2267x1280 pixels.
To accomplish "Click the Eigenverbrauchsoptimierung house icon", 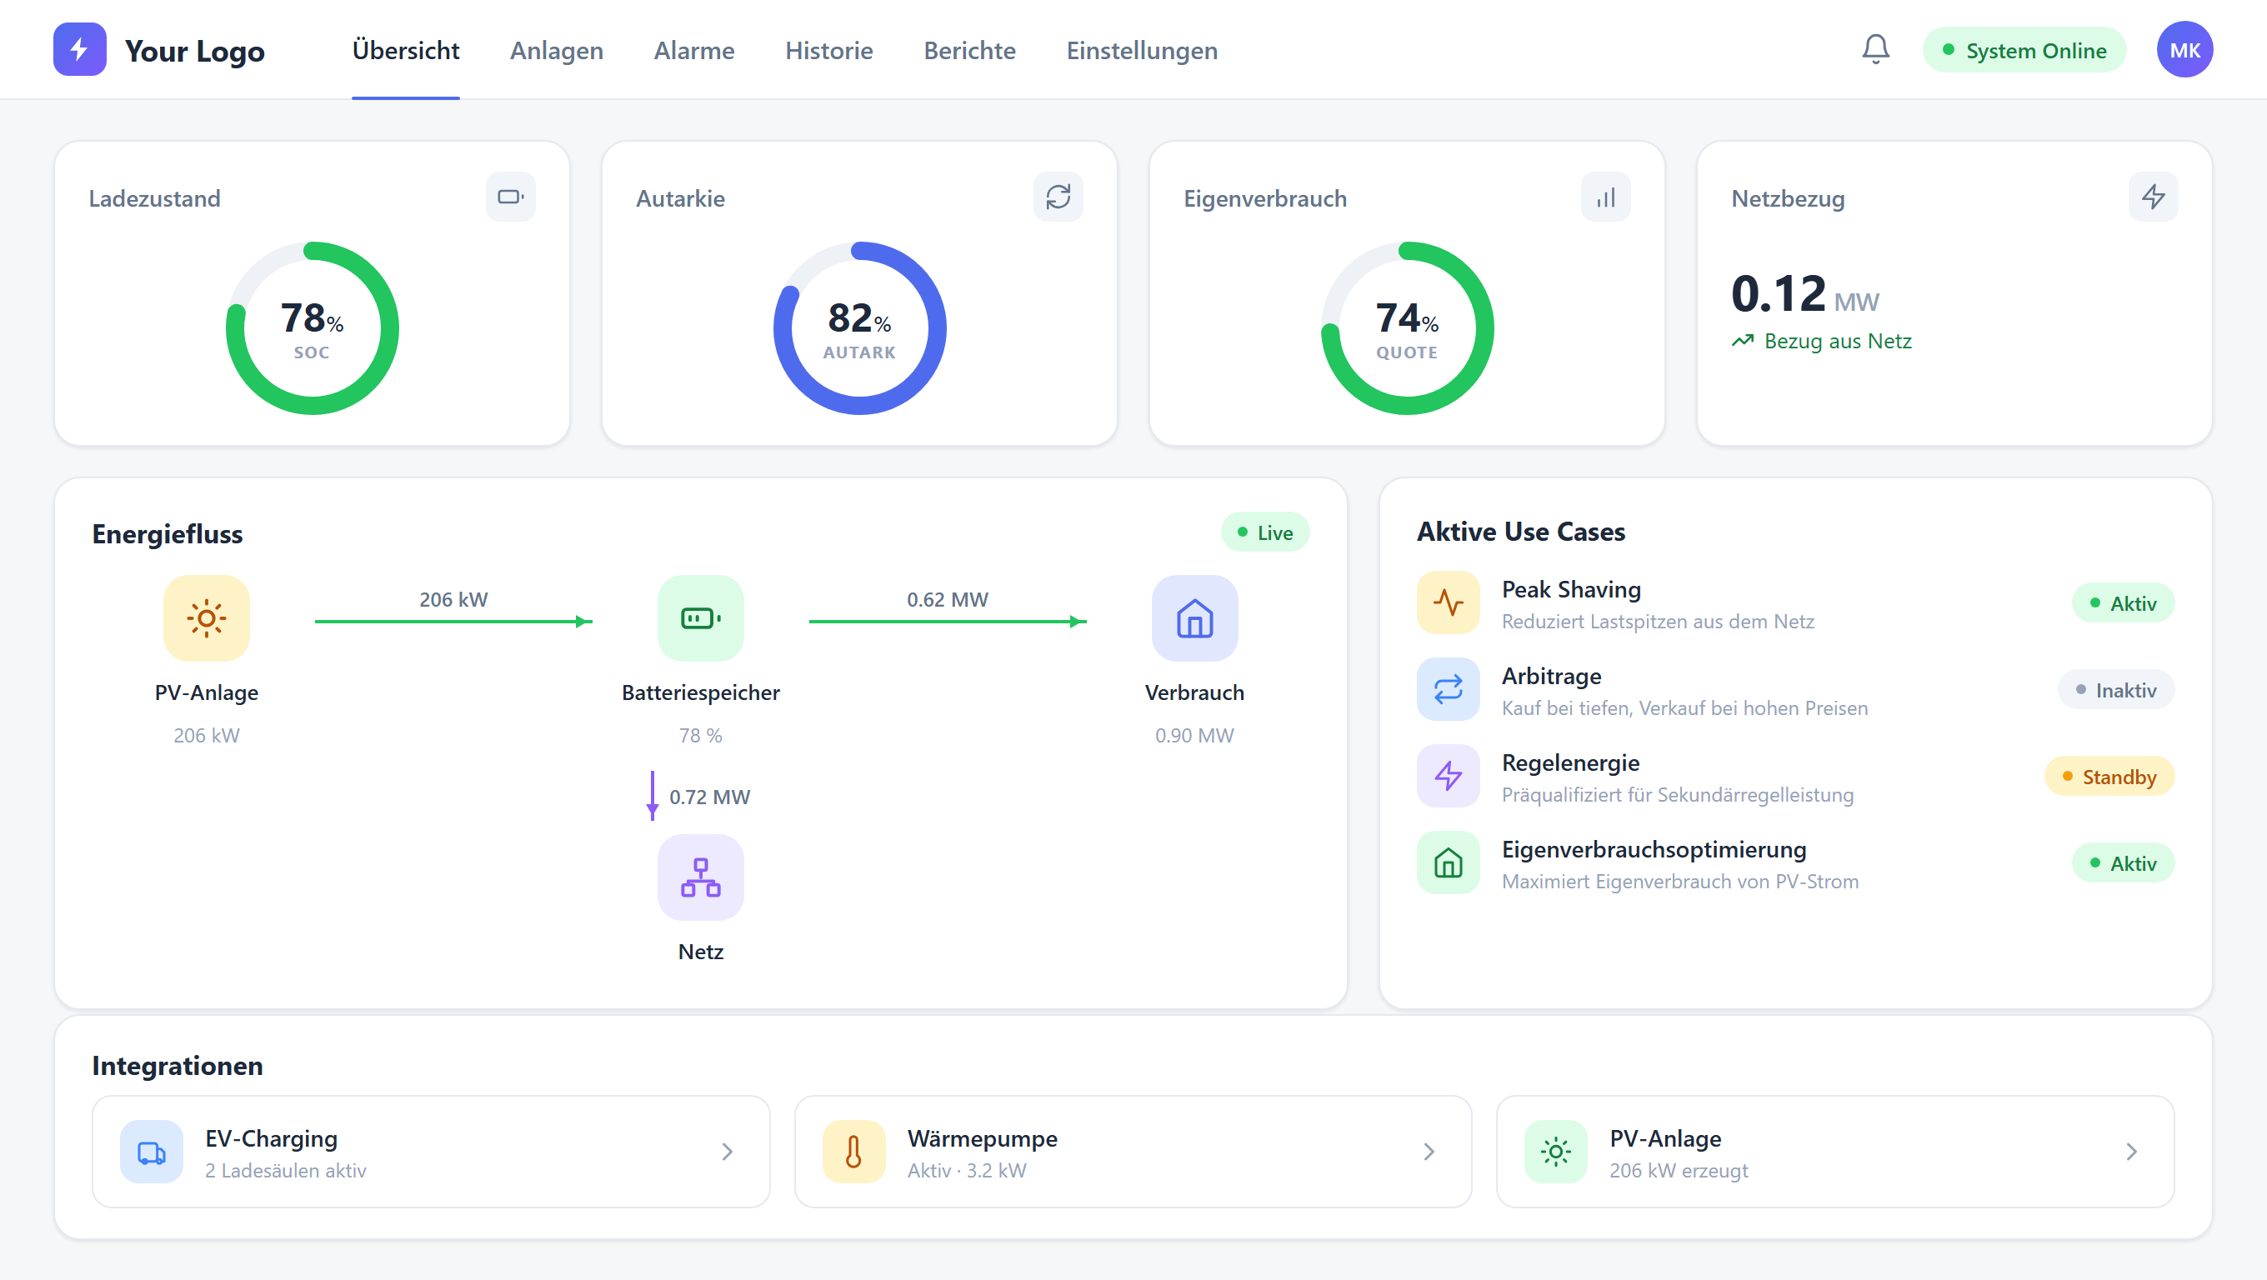I will pos(1448,863).
